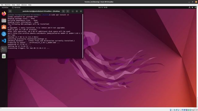Viewport: 198px width, 111px height.
Task: Click the network icon in the top bar
Action: tap(190, 7)
